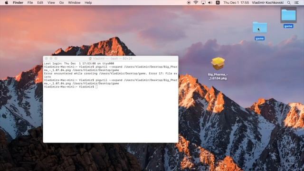Close the Terminal window
This screenshot has height=171, width=304.
coord(46,58)
